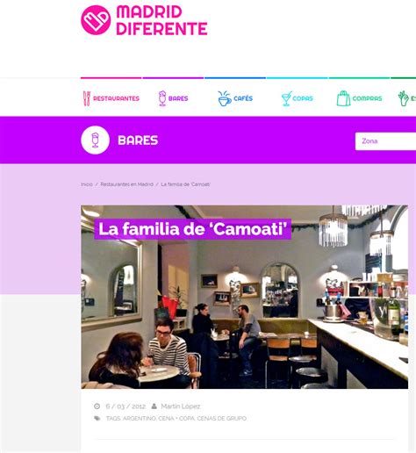Click the clock icon beside the date
The height and width of the screenshot is (453, 416).
coord(97,406)
